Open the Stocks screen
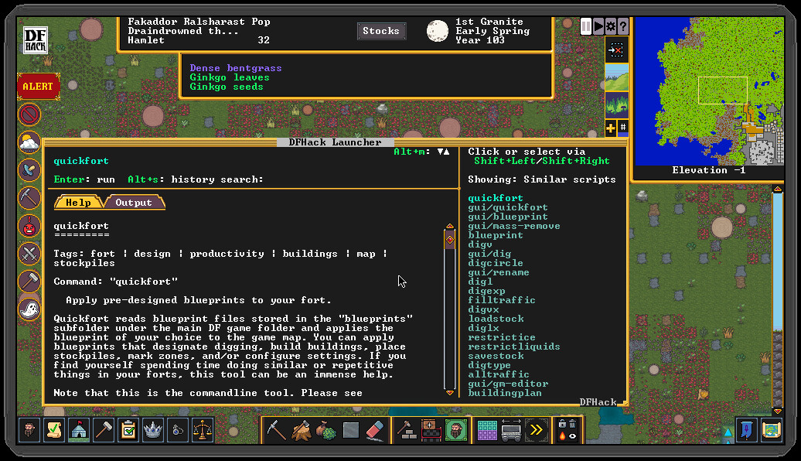 pyautogui.click(x=381, y=31)
